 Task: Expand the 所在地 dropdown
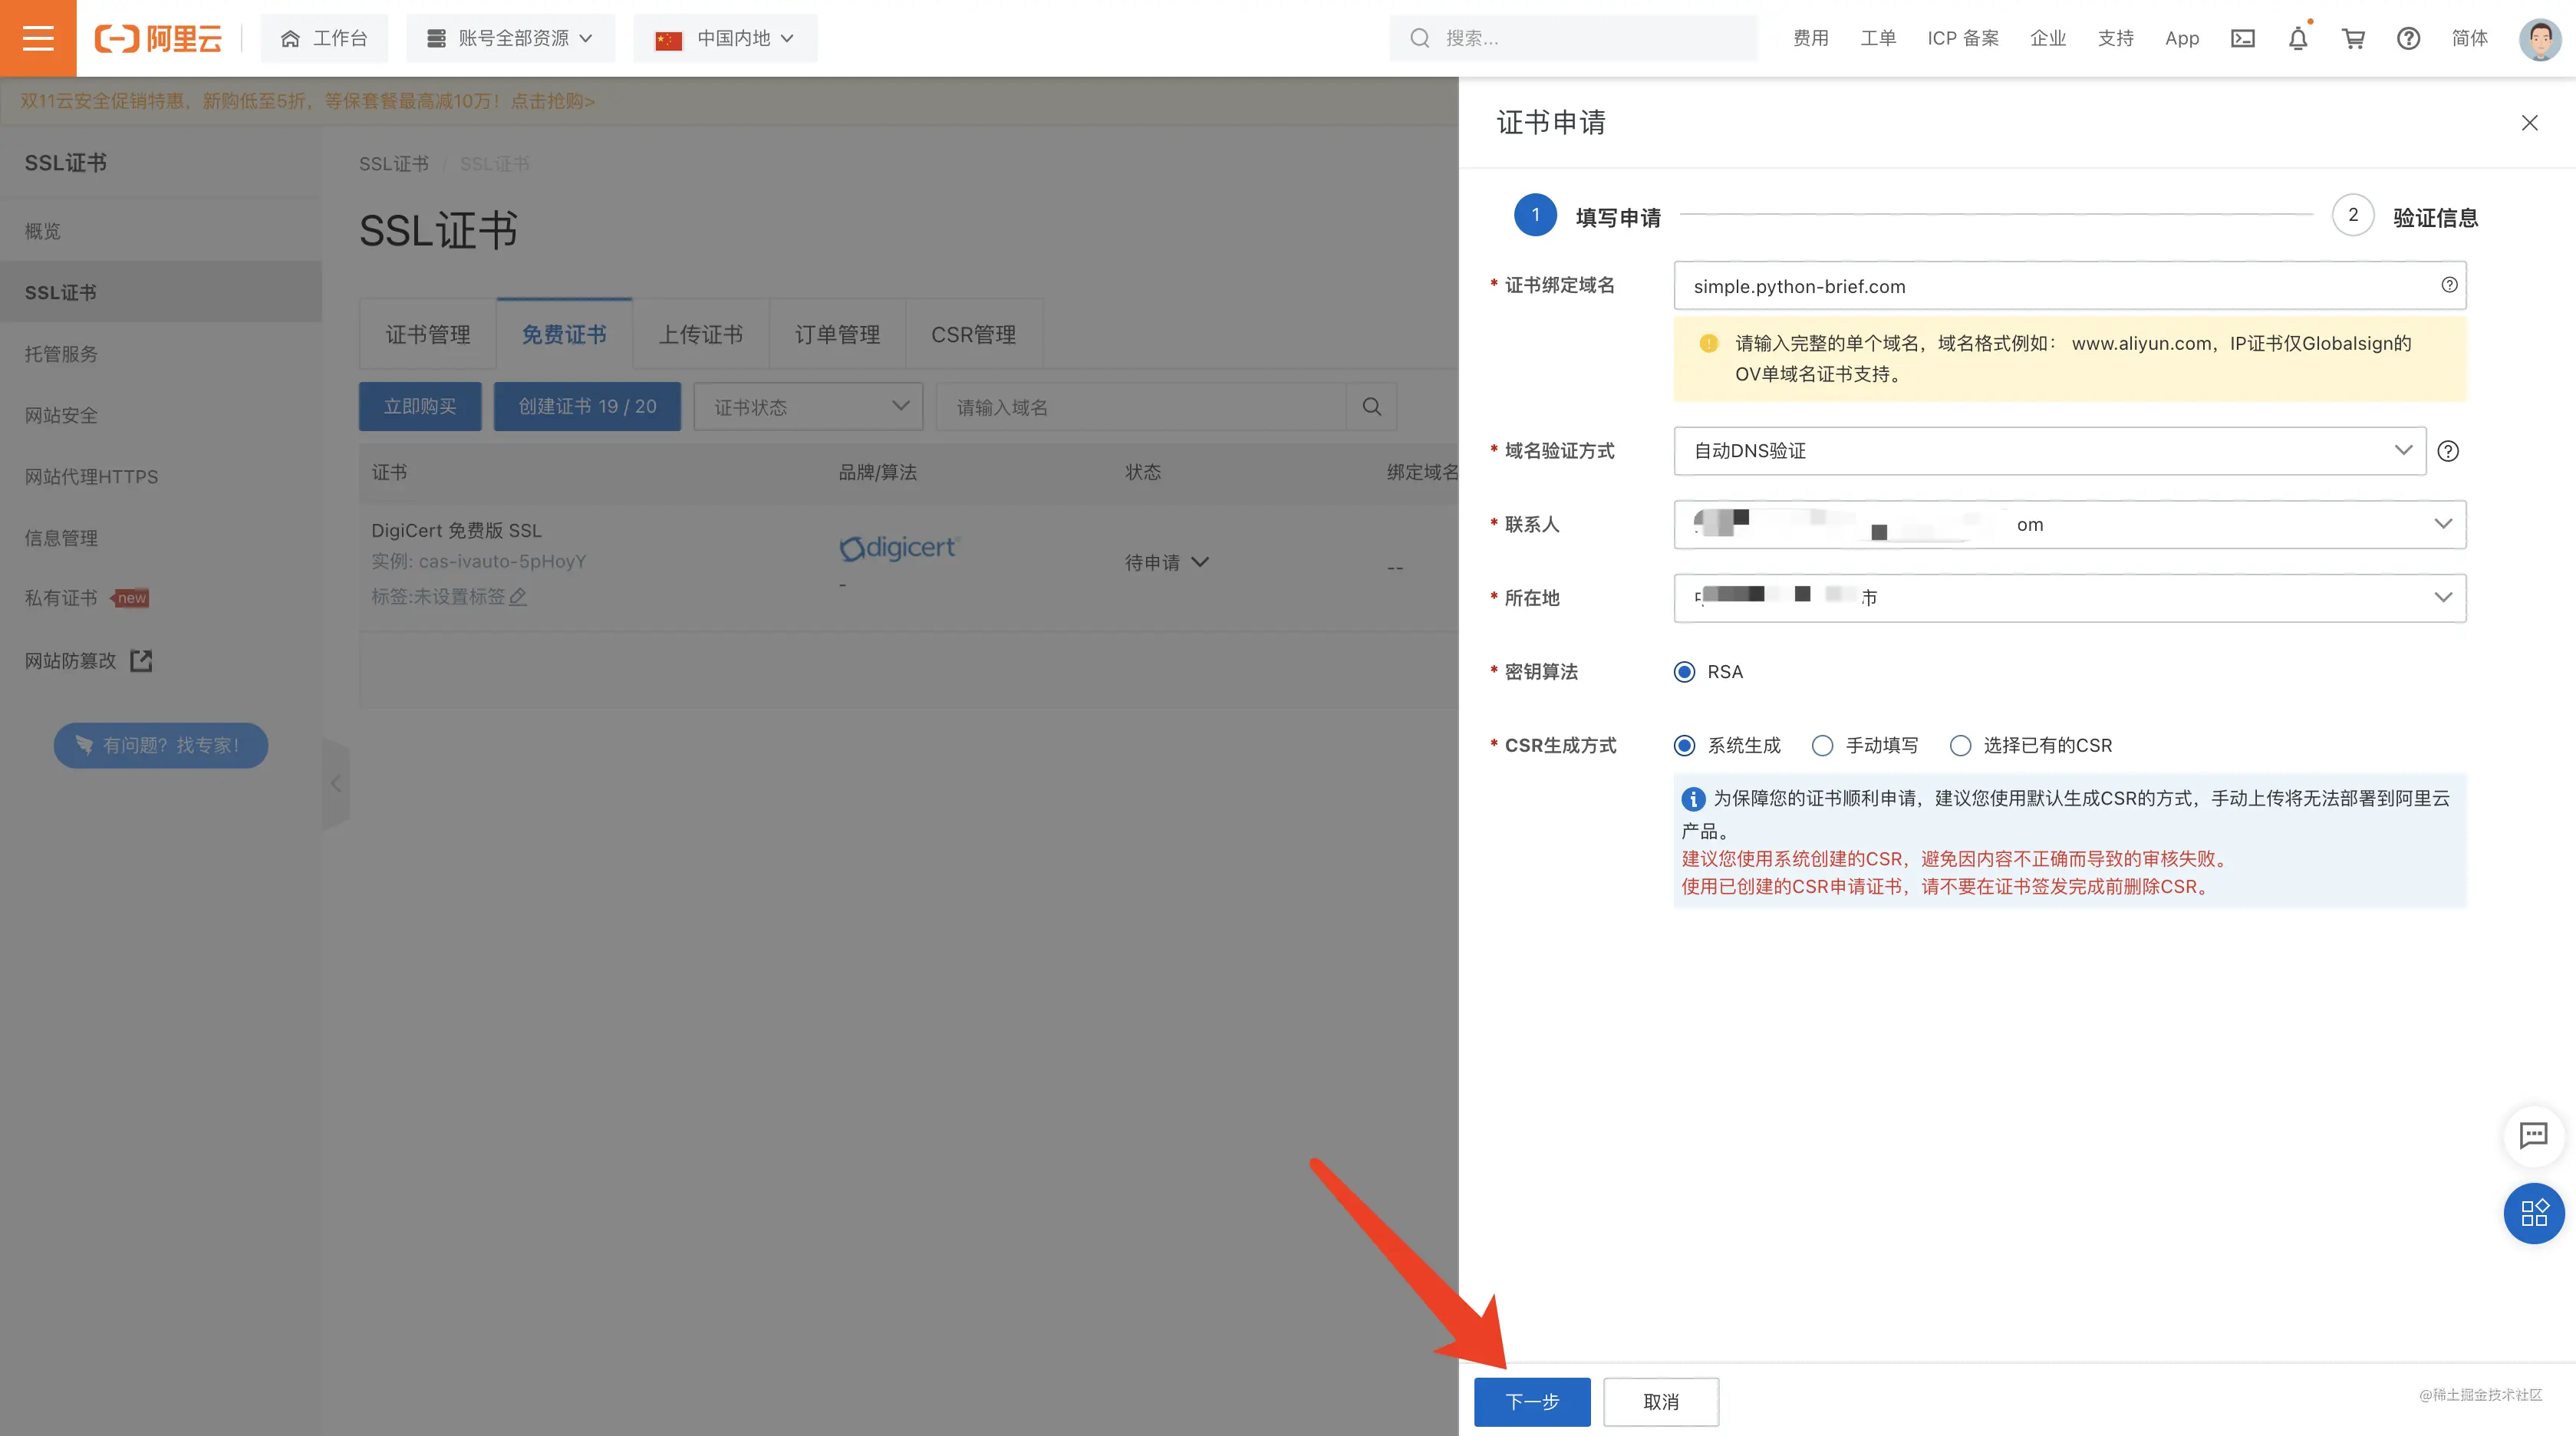click(2069, 598)
